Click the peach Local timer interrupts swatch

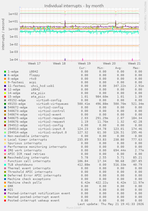point(5,140)
